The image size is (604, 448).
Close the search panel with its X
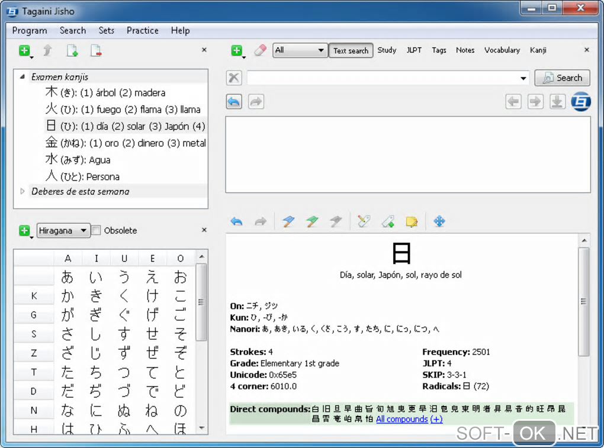point(587,50)
